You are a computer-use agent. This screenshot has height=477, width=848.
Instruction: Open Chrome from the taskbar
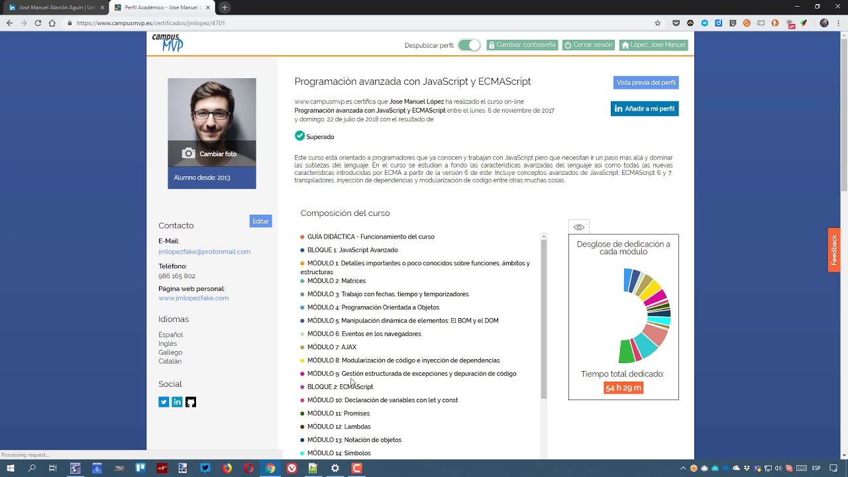[270, 468]
